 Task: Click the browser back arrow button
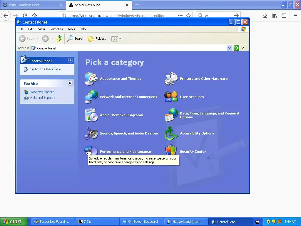coord(6,15)
